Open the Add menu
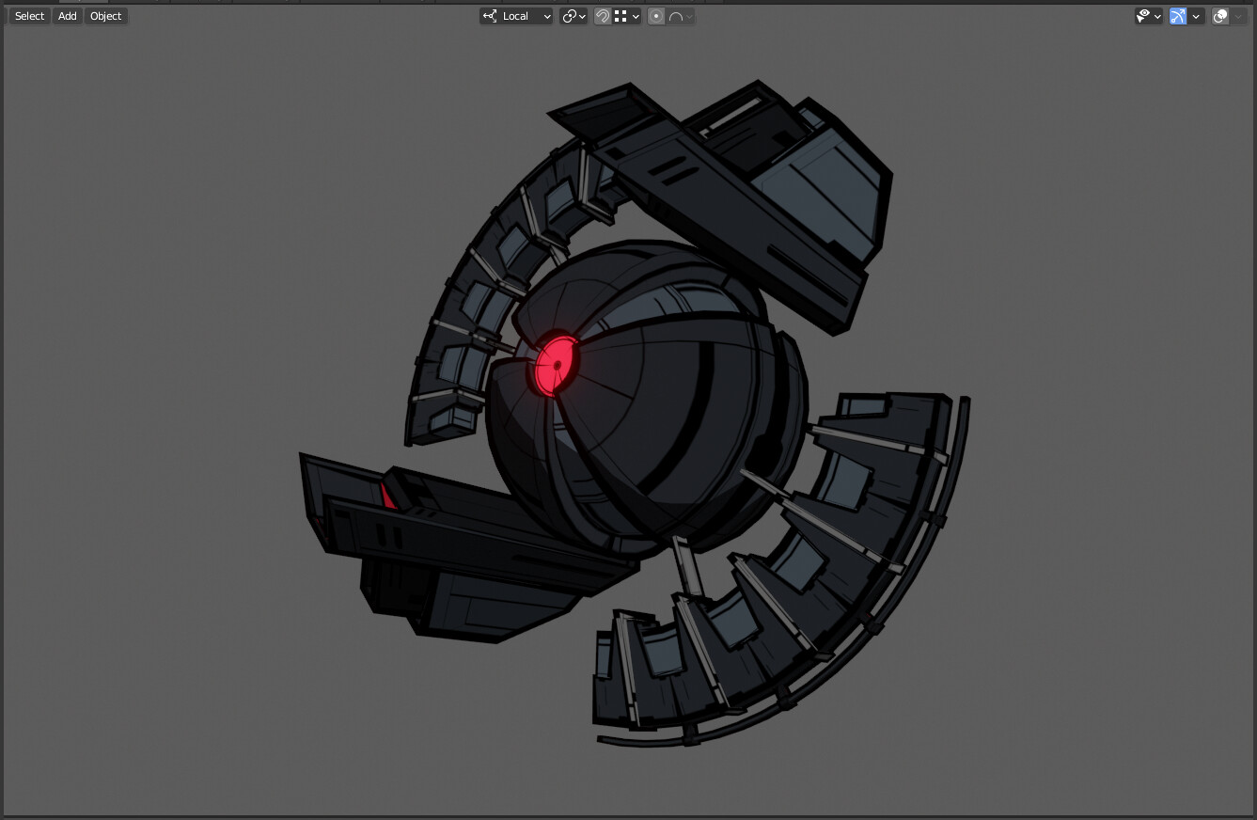 [x=66, y=16]
